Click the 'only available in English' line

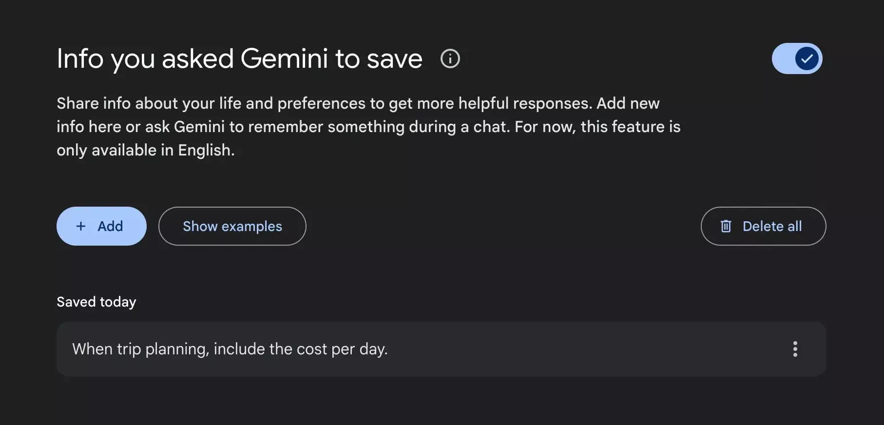[145, 150]
